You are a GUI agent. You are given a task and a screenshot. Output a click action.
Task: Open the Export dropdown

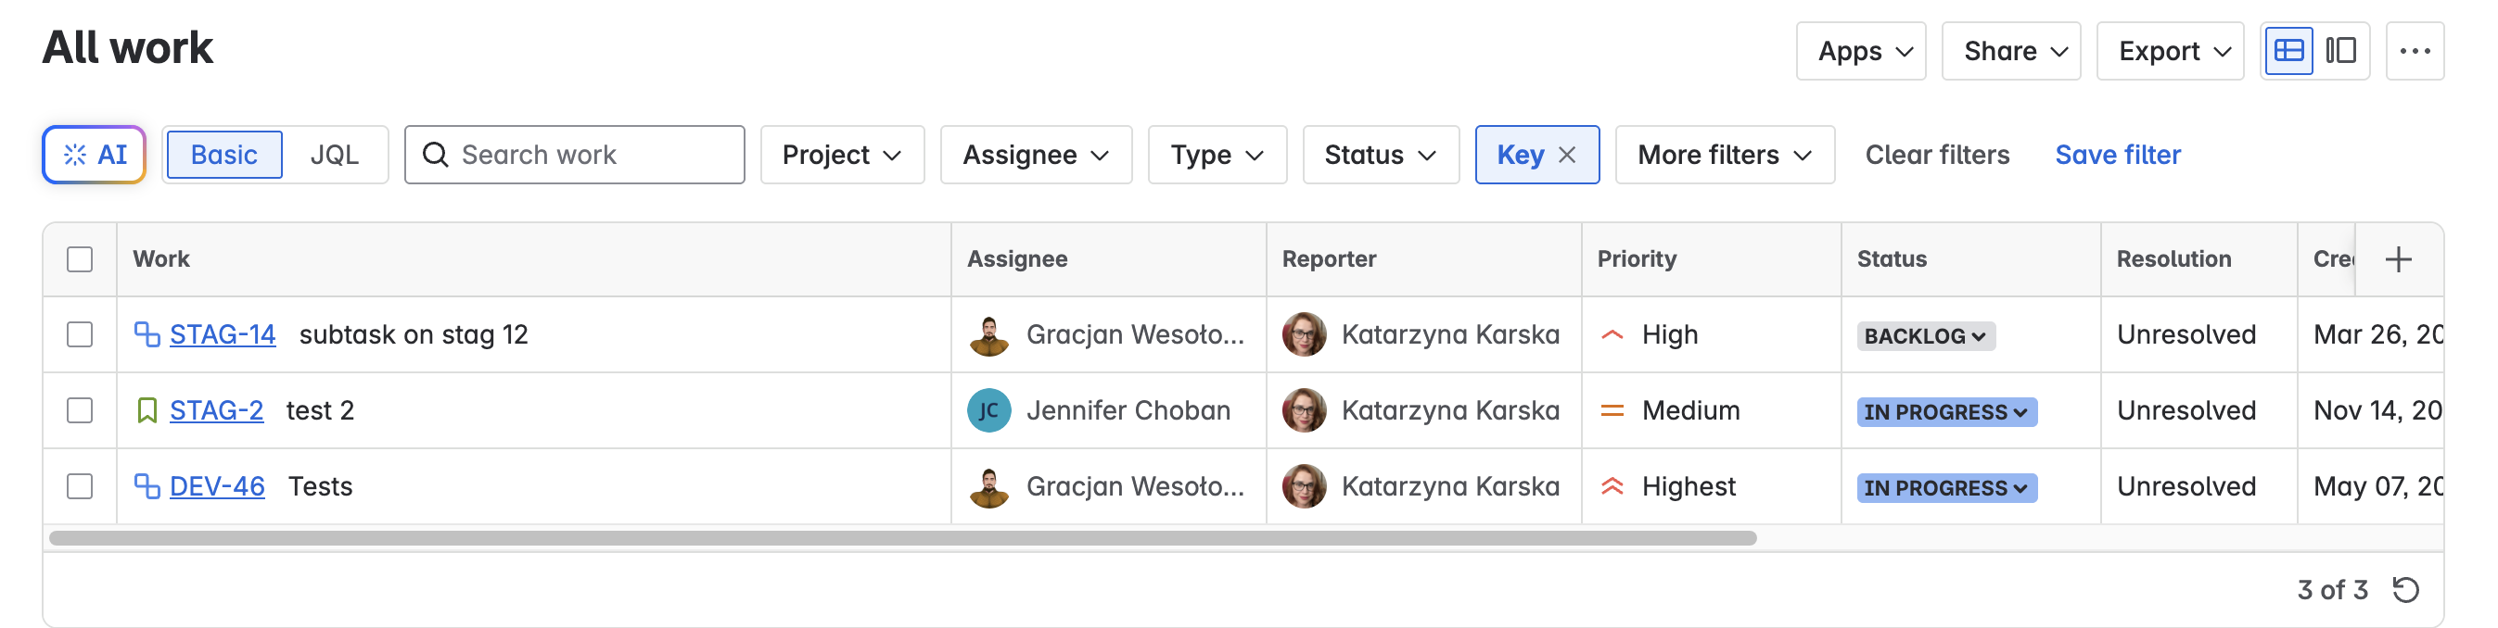[x=2169, y=50]
